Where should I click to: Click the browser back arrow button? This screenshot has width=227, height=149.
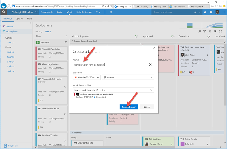pos(3,6)
